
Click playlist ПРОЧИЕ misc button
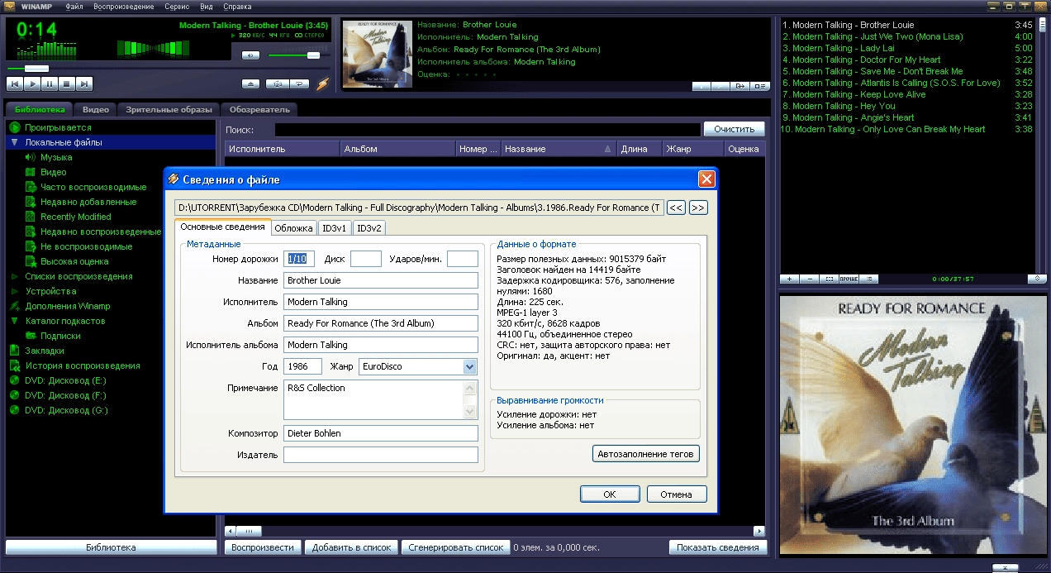849,279
